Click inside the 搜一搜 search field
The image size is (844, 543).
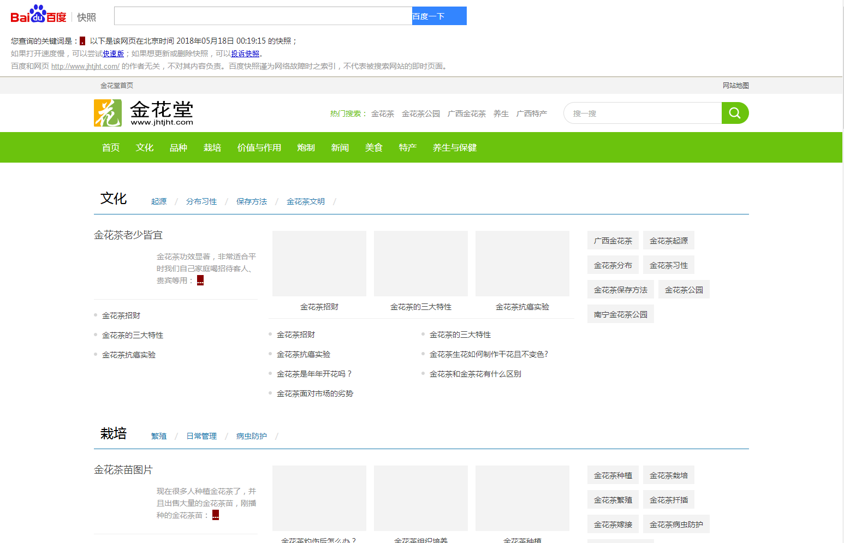click(644, 113)
